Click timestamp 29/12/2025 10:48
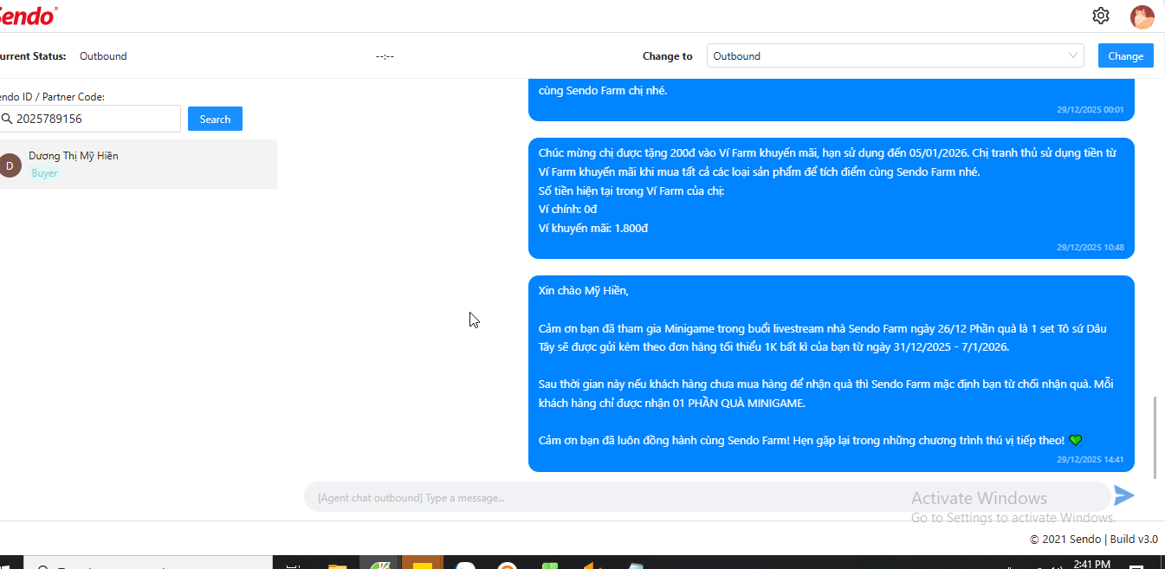This screenshot has width=1165, height=569. pos(1090,248)
